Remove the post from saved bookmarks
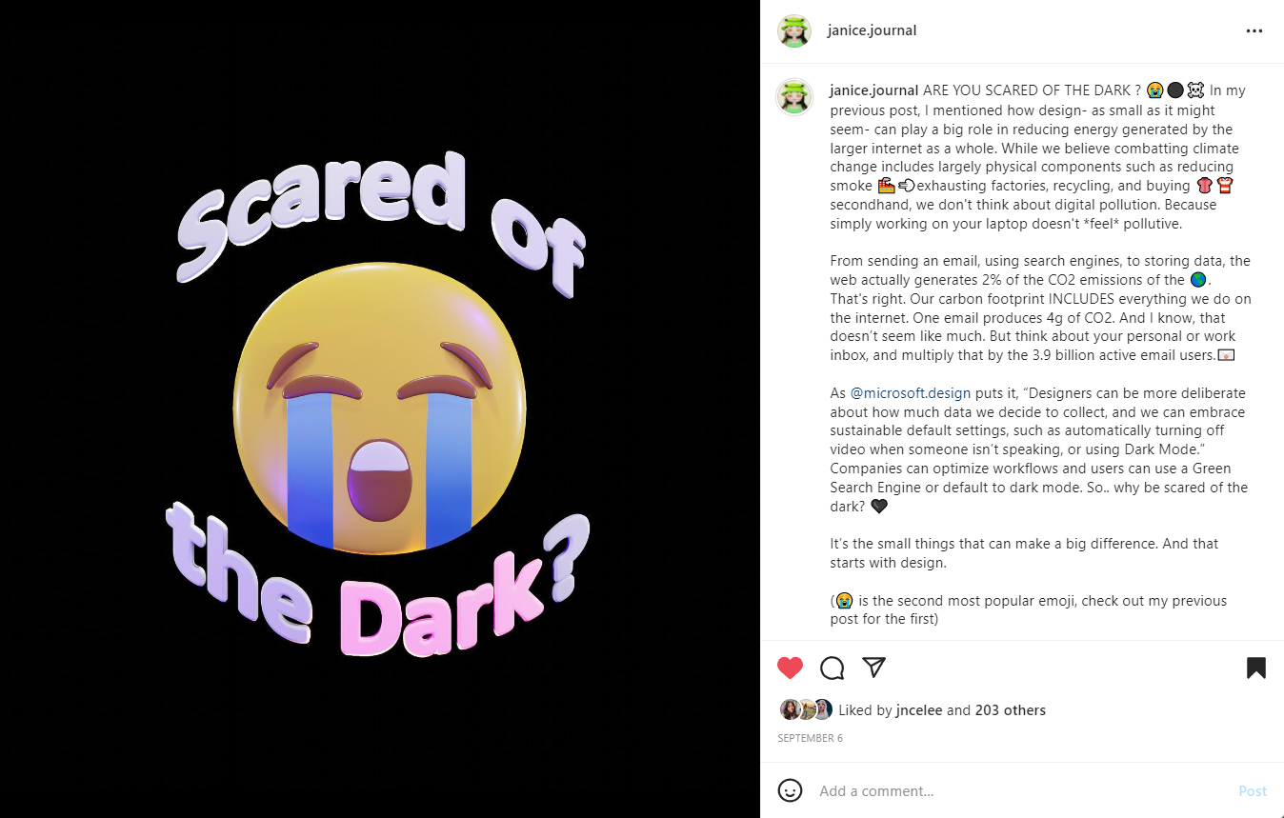 click(1255, 668)
